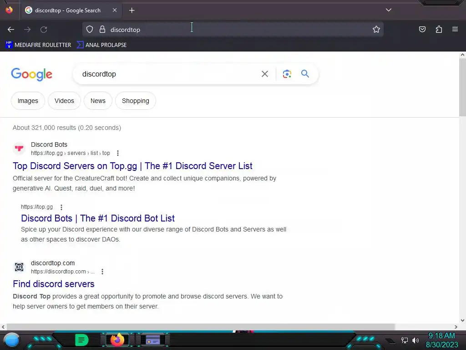The height and width of the screenshot is (350, 466).
Task: Click the horizontal scrollbar left arrow
Action: 3,327
